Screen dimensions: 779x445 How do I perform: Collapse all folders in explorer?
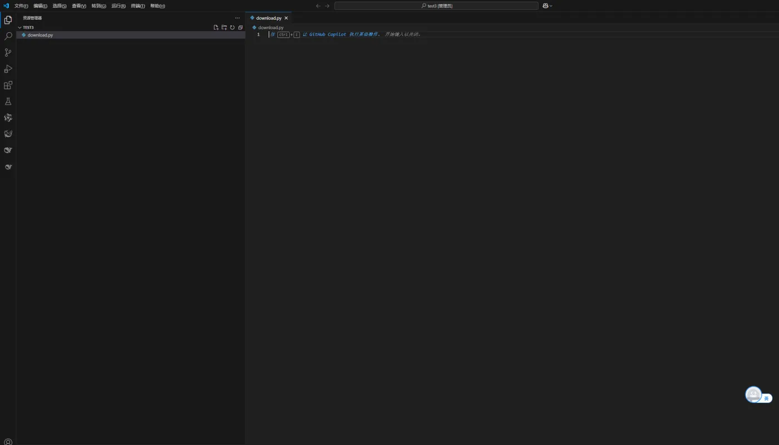240,27
